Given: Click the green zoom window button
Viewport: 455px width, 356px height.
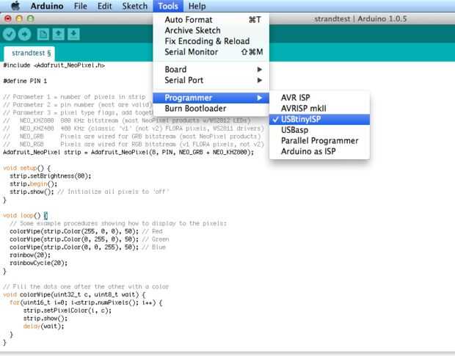Looking at the screenshot, I should tap(31, 19).
